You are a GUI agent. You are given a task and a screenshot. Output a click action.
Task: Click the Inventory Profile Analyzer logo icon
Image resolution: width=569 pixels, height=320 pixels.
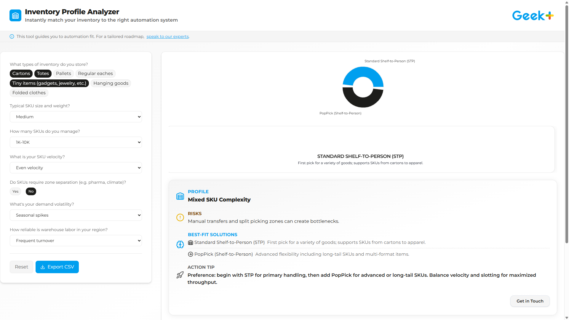[x=15, y=15]
